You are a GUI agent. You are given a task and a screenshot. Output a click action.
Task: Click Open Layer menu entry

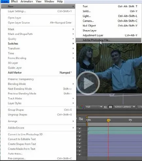tap(38, 18)
